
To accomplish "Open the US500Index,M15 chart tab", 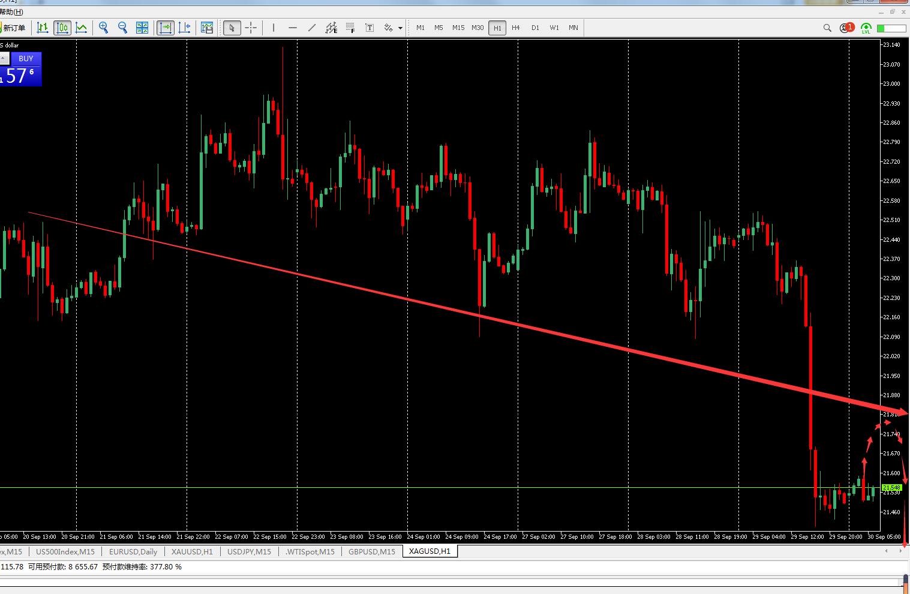I will (65, 551).
